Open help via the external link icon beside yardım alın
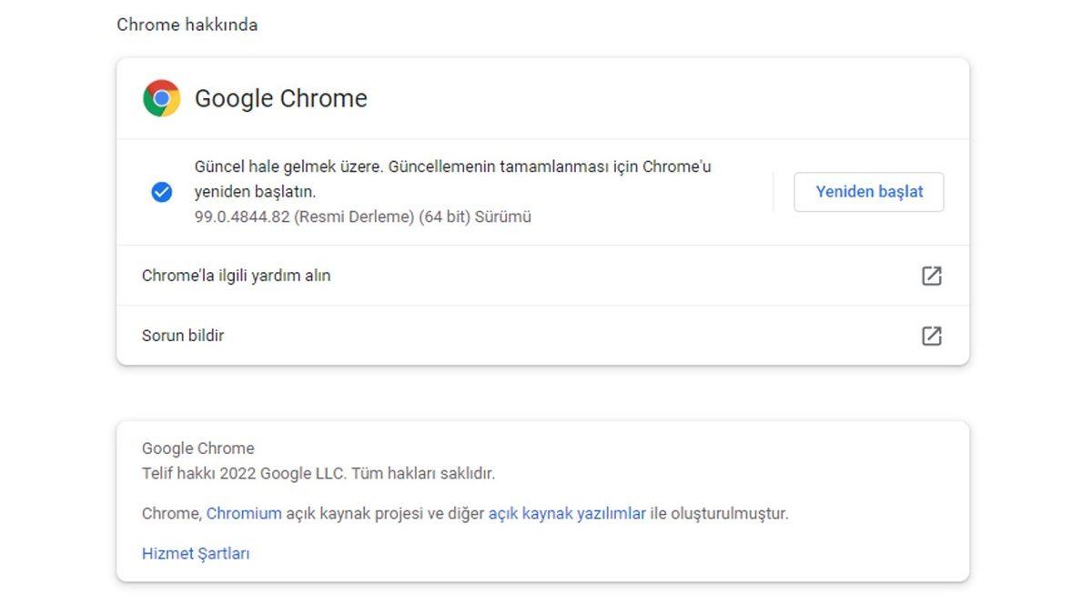Viewport: 1092px width, 614px height. click(931, 275)
